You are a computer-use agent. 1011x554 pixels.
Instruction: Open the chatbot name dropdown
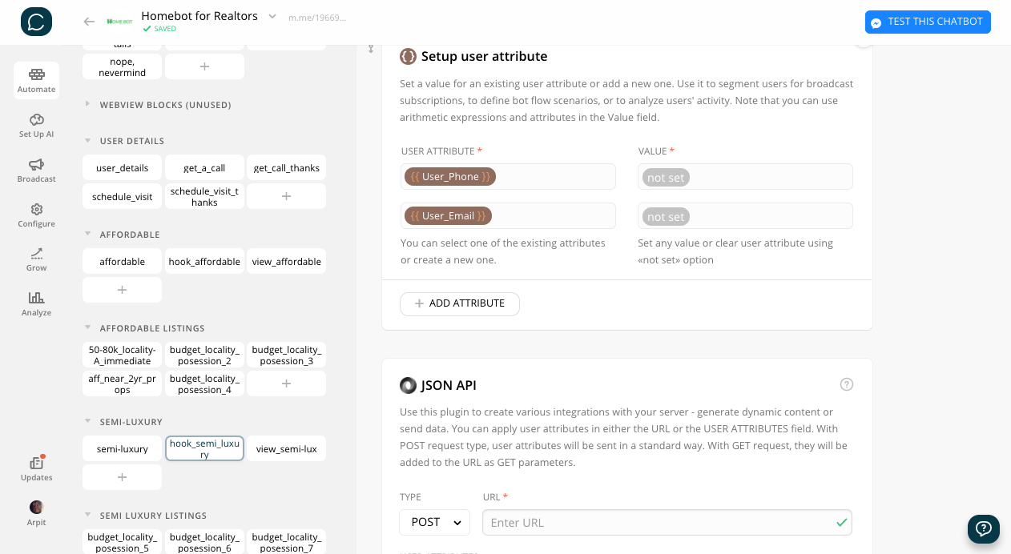click(x=272, y=16)
